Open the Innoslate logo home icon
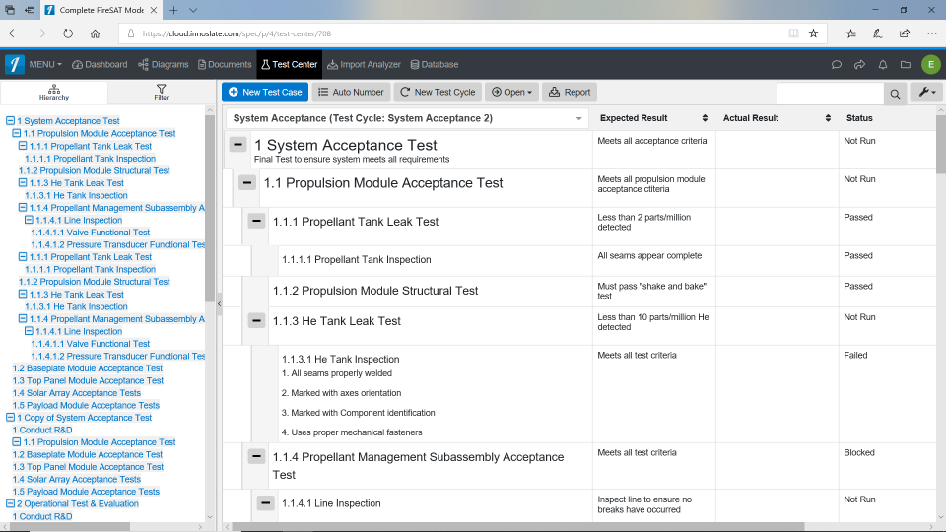This screenshot has height=532, width=946. (15, 65)
